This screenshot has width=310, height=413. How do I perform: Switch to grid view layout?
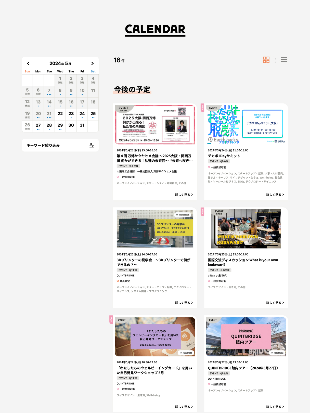point(266,60)
